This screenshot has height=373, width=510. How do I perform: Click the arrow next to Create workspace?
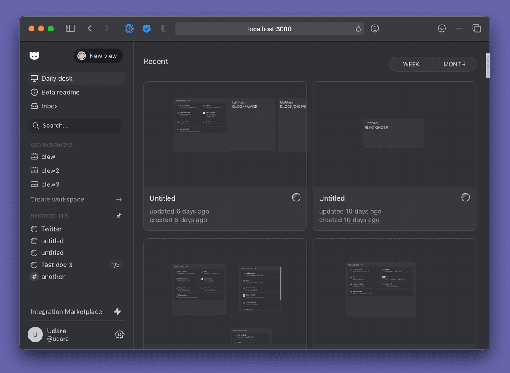click(119, 199)
